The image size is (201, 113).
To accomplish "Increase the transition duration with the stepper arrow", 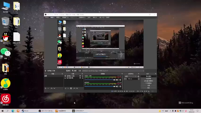I will 139,78.
